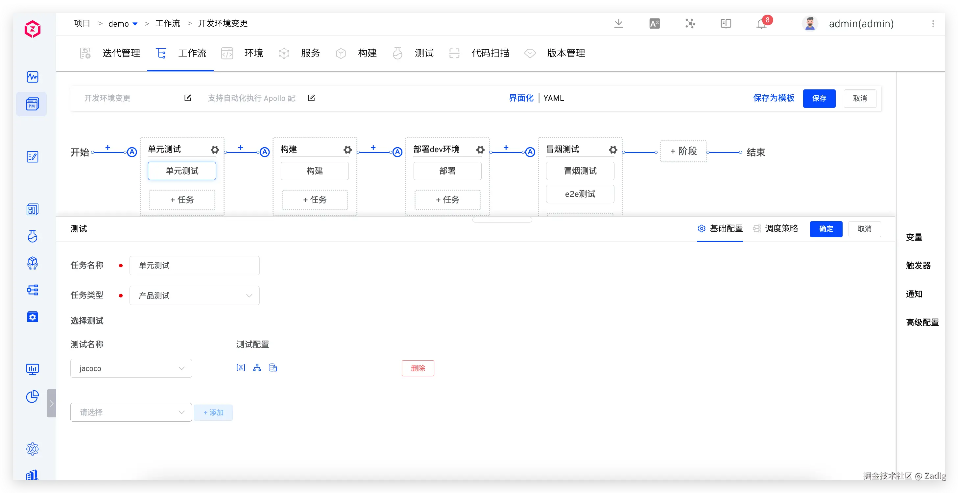
Task: Click the download icon in header
Action: (x=618, y=23)
